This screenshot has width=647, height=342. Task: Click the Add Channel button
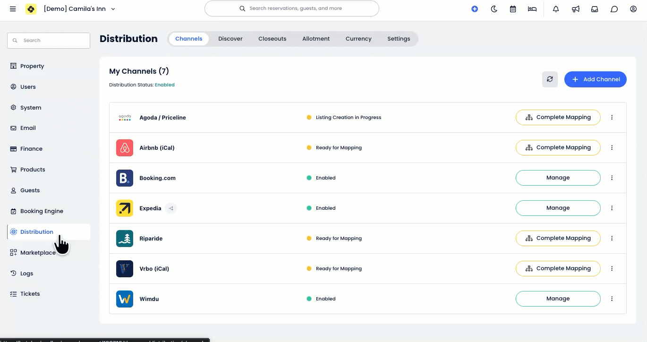[x=596, y=79]
